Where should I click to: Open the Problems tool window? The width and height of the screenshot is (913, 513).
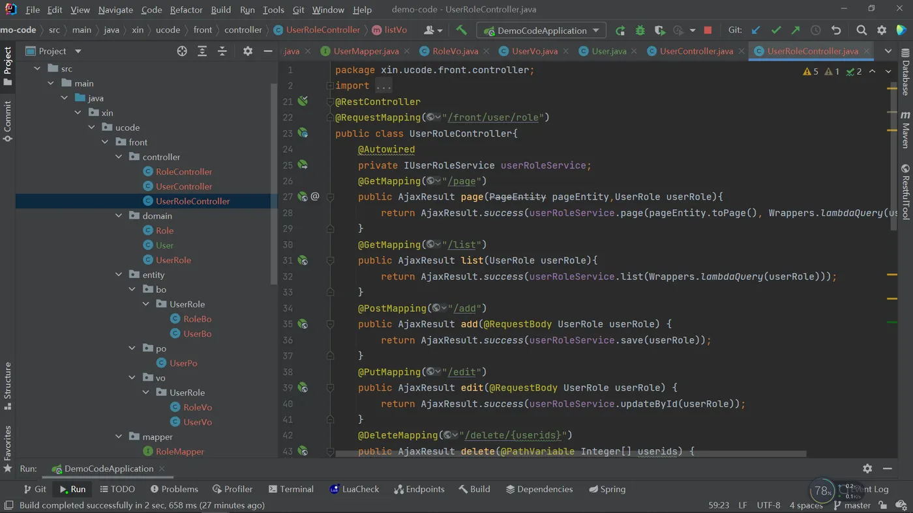point(174,489)
